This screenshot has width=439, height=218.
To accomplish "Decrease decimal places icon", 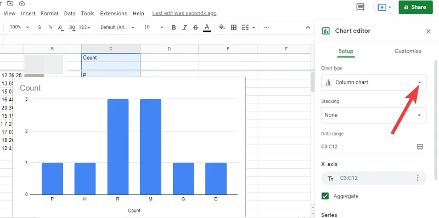I will point(61,28).
